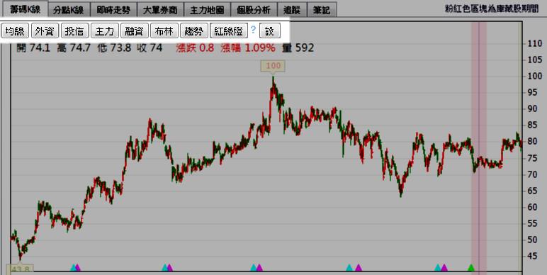Switch to the 籌碼K線 tab
This screenshot has width=547, height=275.
click(x=25, y=9)
